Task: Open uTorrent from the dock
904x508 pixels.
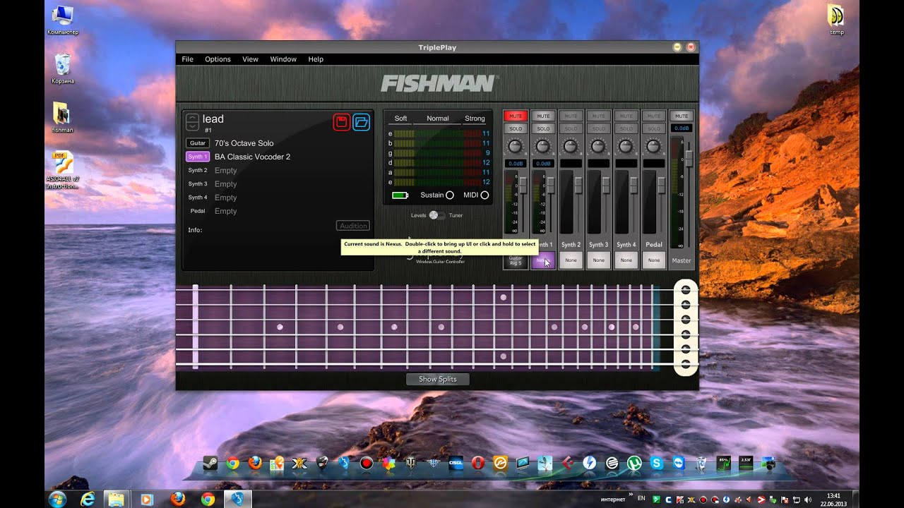Action: (x=634, y=464)
